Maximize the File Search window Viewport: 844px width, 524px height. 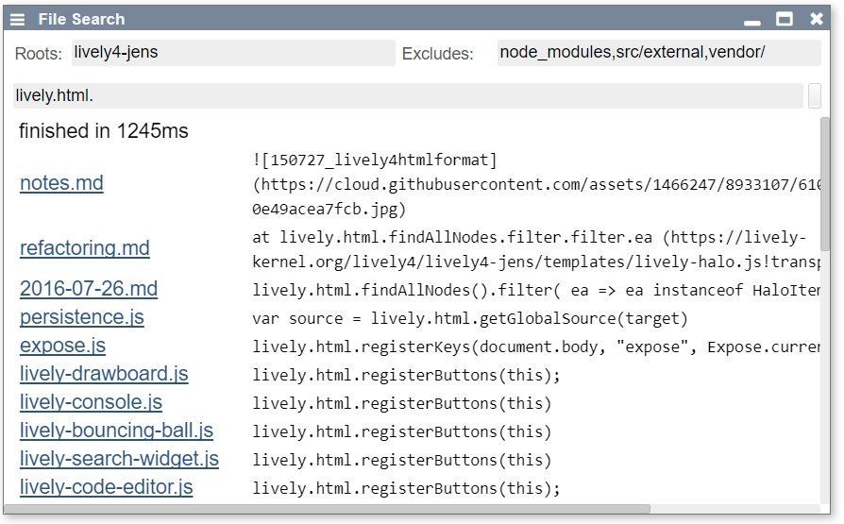coord(785,19)
